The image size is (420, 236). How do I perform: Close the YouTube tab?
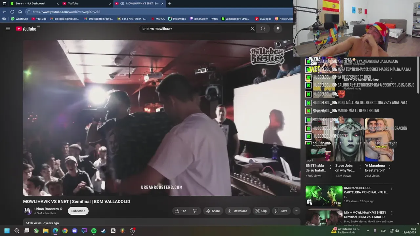110,3
